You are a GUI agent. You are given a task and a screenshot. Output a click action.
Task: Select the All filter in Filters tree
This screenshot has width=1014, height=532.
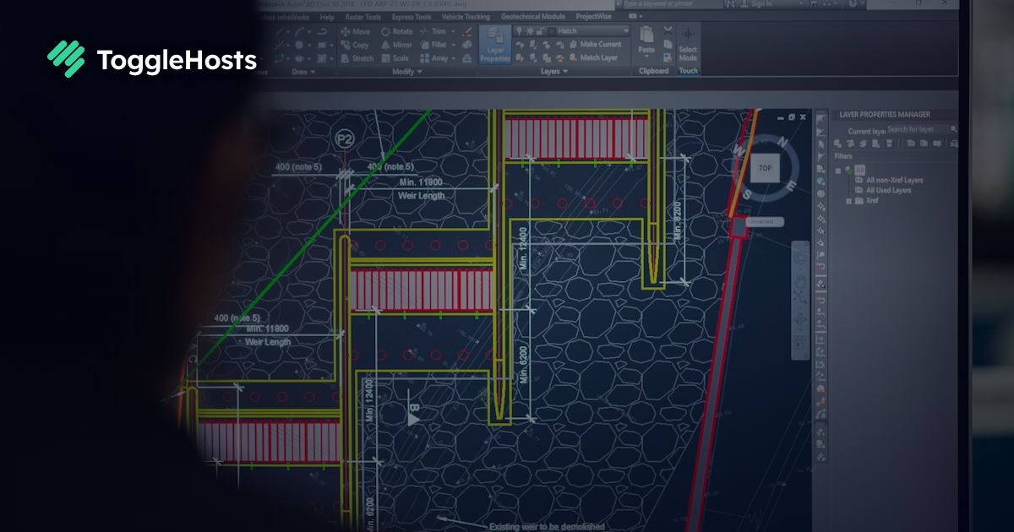(860, 170)
